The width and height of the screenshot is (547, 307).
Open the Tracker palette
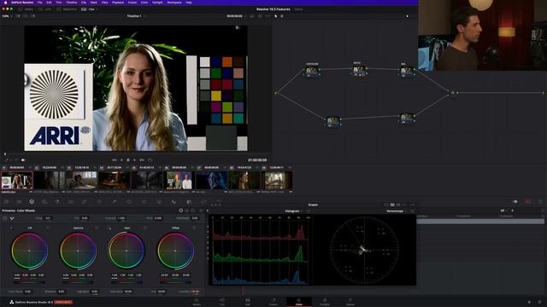point(144,201)
